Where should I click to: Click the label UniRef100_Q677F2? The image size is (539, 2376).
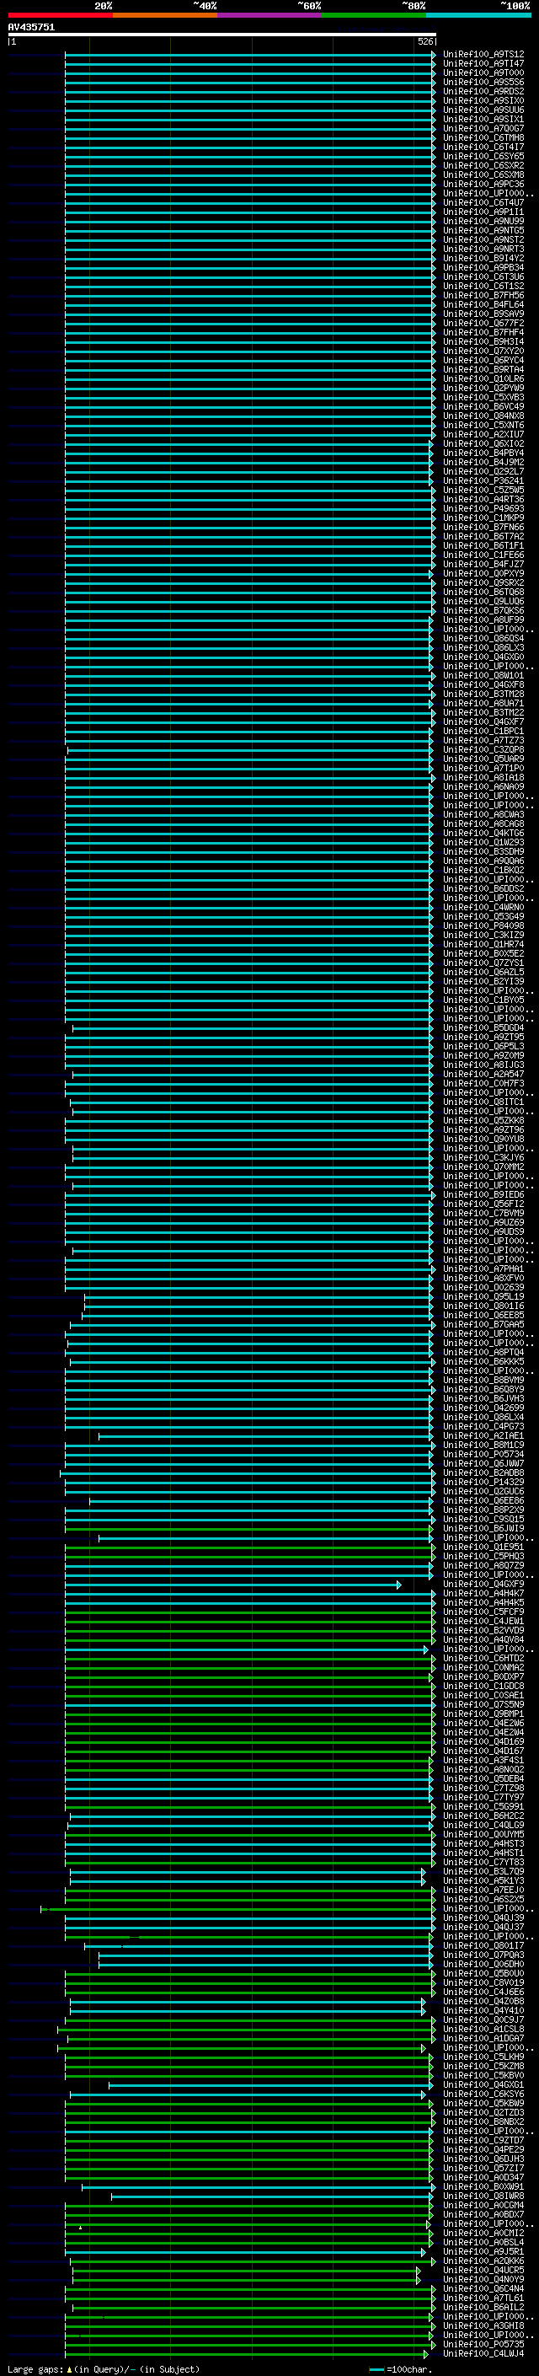[x=483, y=323]
